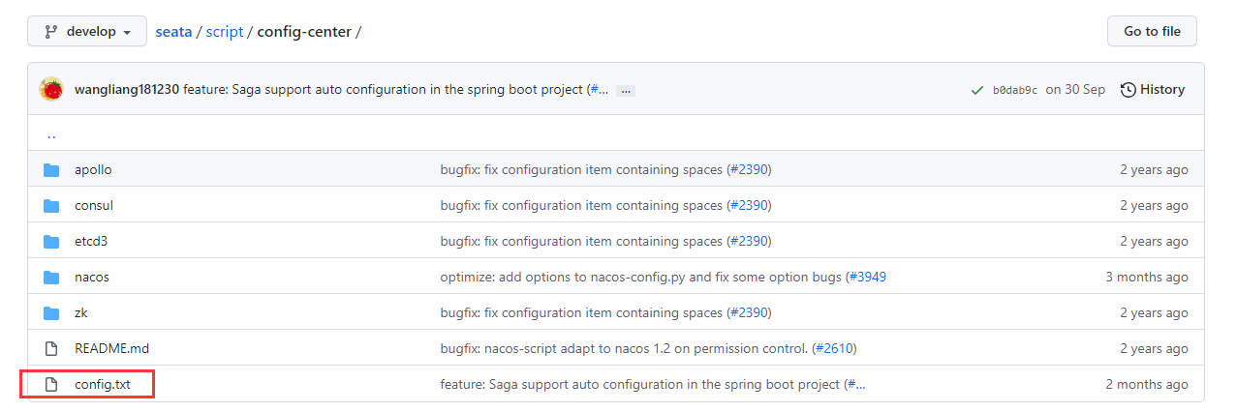Open pull request #3949 link

[867, 278]
